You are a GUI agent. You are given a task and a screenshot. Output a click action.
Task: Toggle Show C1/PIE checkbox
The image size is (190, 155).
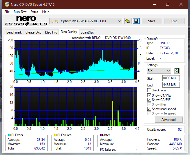pyautogui.click(x=149, y=95)
